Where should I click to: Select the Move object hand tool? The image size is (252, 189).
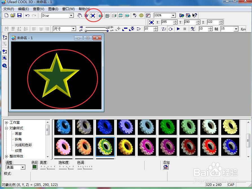pyautogui.click(x=80, y=15)
